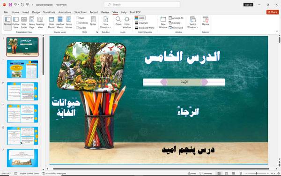The width and height of the screenshot is (281, 176).
Task: Click Accessibility: Investigate in status bar
Action: pyautogui.click(x=54, y=173)
